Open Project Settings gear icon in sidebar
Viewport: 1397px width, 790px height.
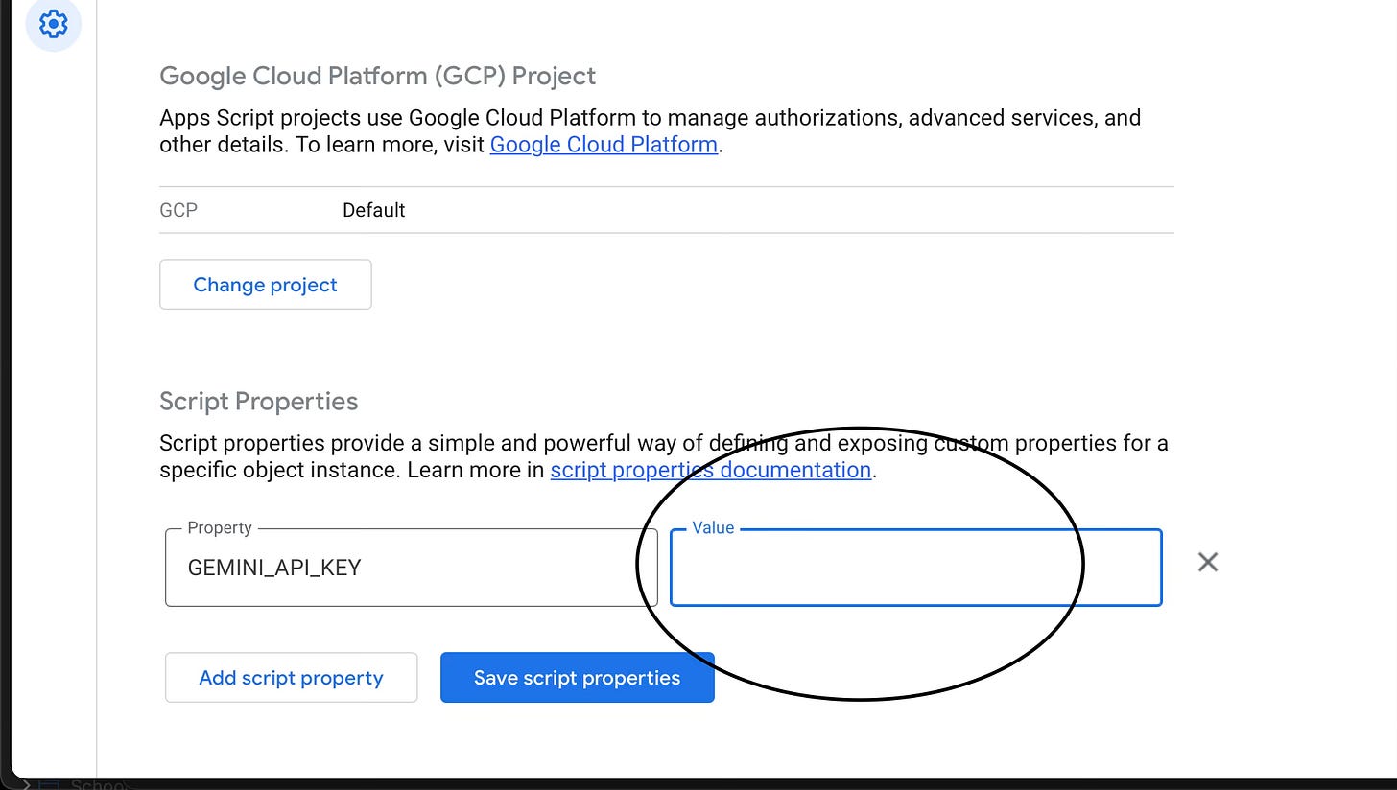[x=54, y=22]
